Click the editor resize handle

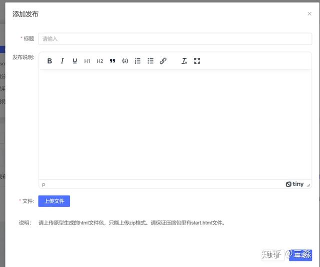point(308,185)
